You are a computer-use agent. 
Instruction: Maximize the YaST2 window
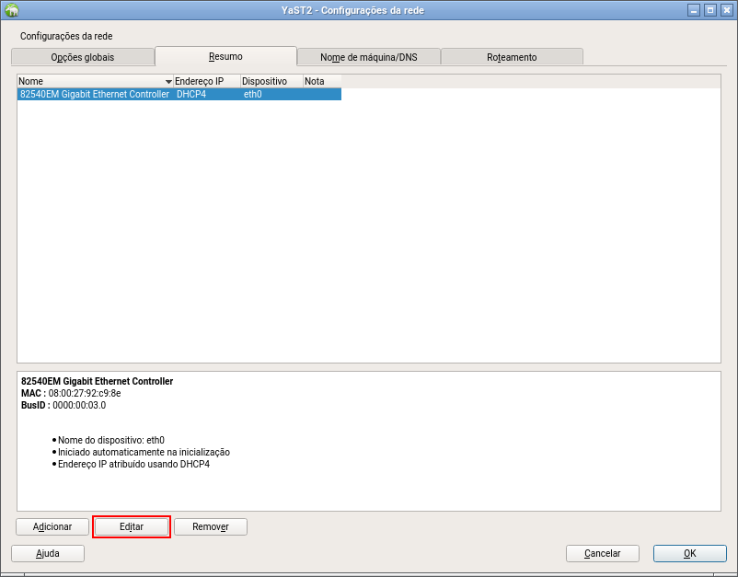709,10
